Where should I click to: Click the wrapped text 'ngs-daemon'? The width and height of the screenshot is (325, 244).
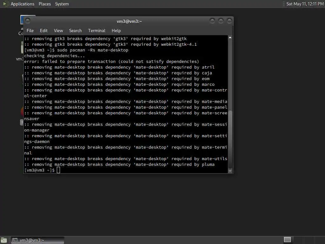pyautogui.click(x=37, y=141)
